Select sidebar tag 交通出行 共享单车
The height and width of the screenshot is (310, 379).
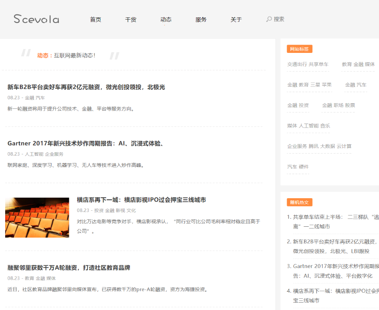308,64
